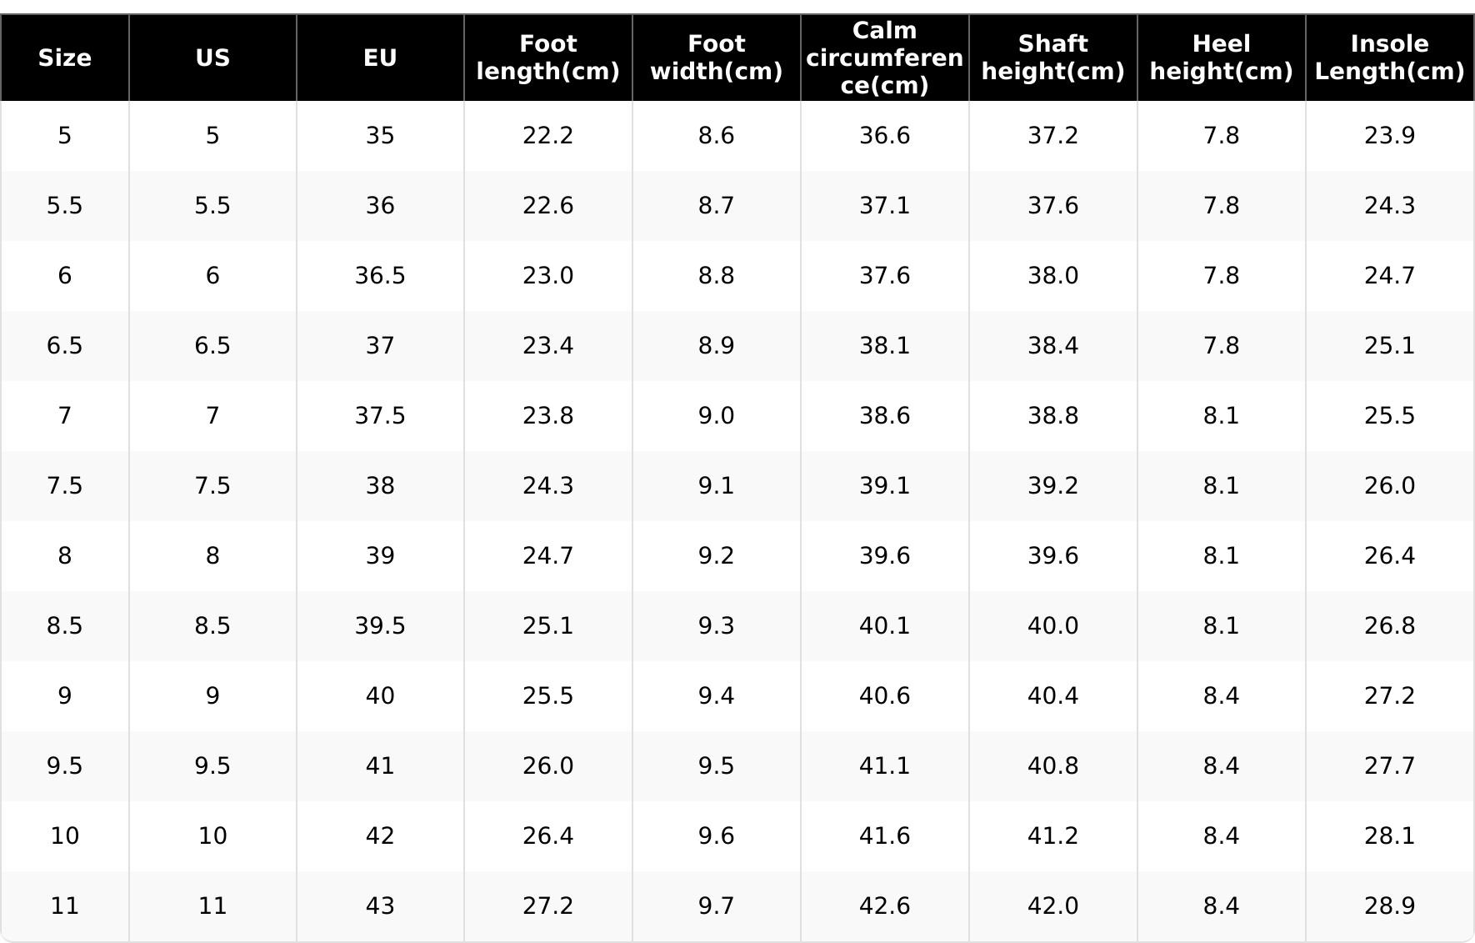Select EU size 36.5 cell
The height and width of the screenshot is (943, 1475).
(x=380, y=275)
